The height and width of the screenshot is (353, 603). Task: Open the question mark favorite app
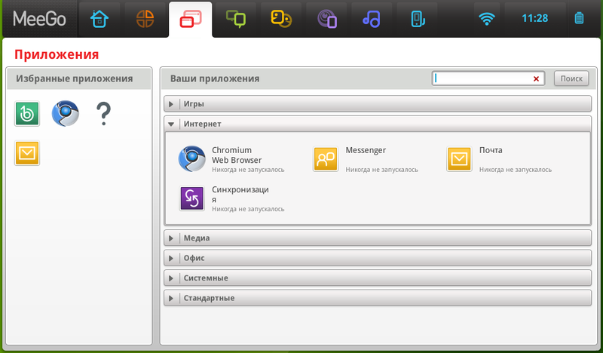pos(103,114)
